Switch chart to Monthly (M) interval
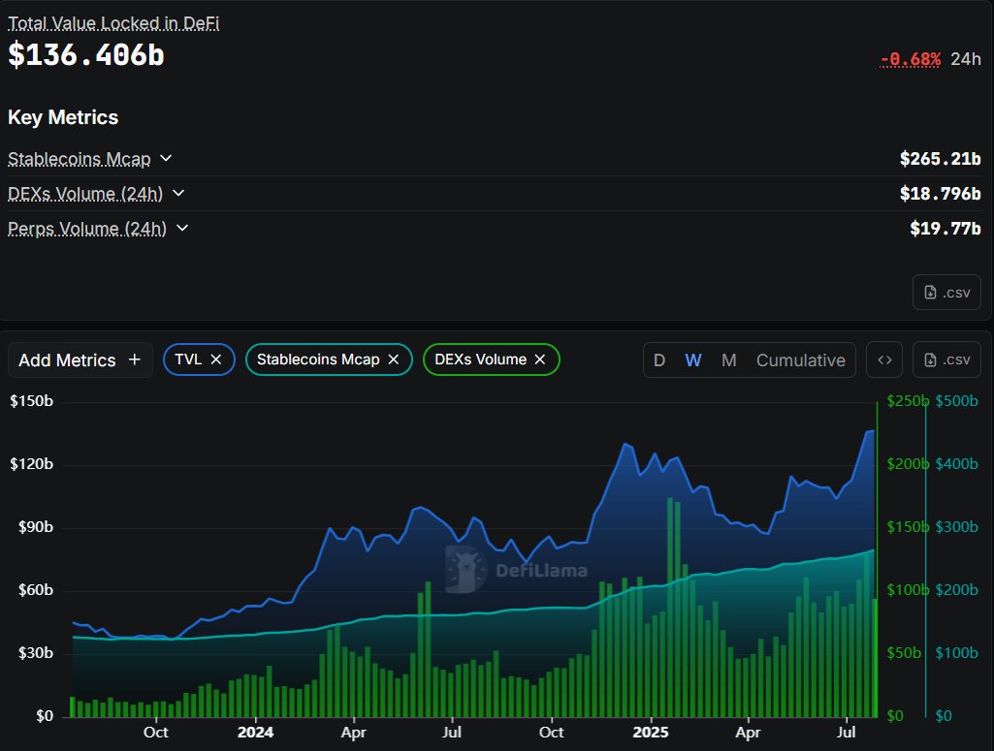Image resolution: width=994 pixels, height=751 pixels. 729,360
